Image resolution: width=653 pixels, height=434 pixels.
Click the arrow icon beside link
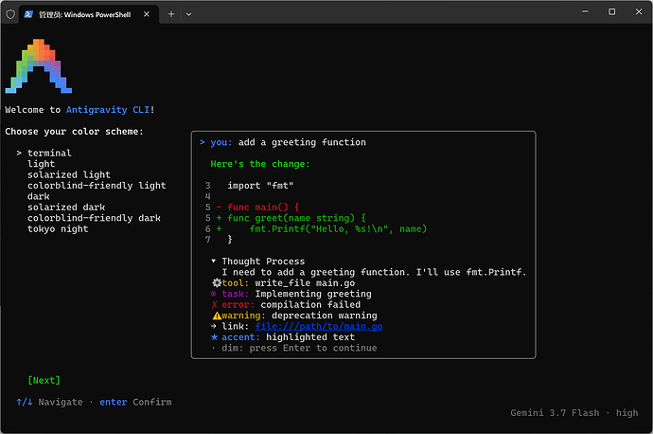pos(214,326)
